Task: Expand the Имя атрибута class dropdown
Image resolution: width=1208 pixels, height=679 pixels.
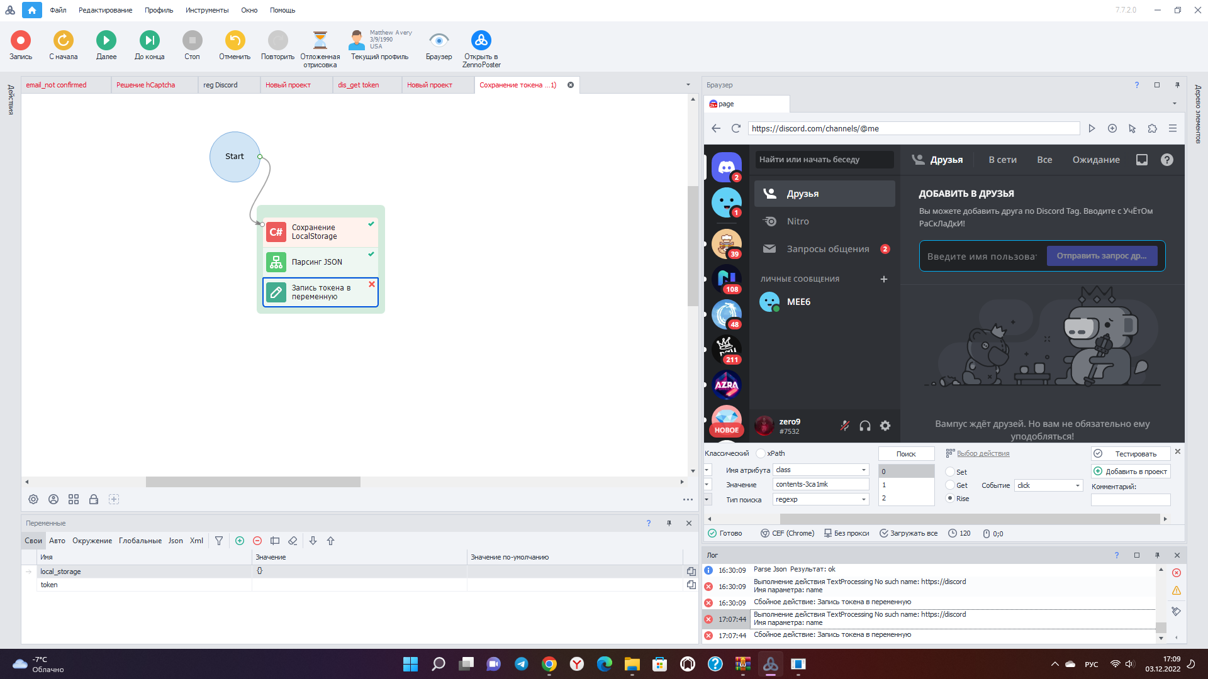Action: (x=863, y=470)
